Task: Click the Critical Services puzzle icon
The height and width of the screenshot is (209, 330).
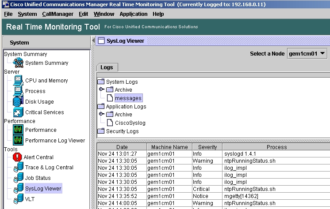Action: pyautogui.click(x=18, y=112)
